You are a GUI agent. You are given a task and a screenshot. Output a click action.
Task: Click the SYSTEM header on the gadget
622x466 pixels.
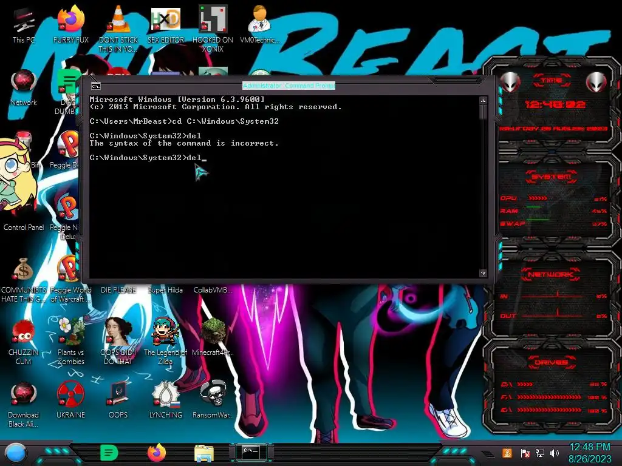tap(552, 177)
